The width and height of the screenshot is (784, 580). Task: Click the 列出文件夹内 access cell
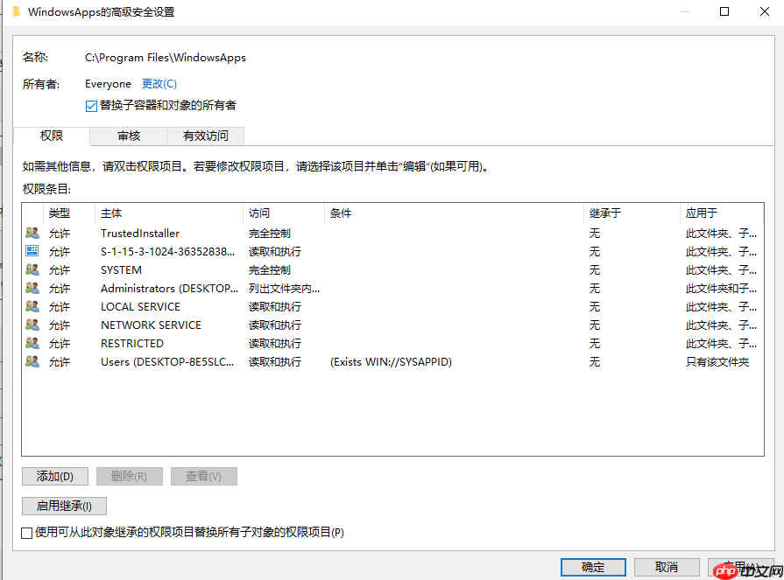pos(284,289)
